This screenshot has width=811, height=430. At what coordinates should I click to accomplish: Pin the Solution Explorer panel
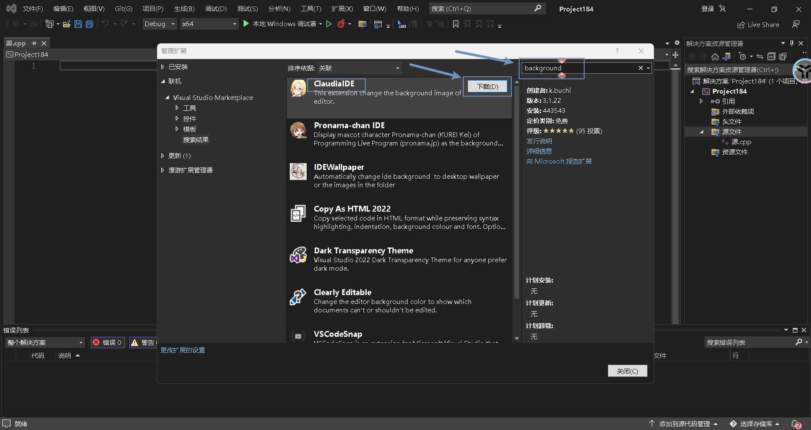click(792, 43)
